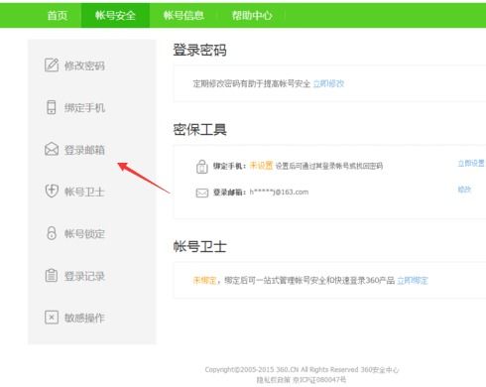The height and width of the screenshot is (387, 486).
Task: Open 帐号卫士 from the sidebar
Action: (84, 192)
